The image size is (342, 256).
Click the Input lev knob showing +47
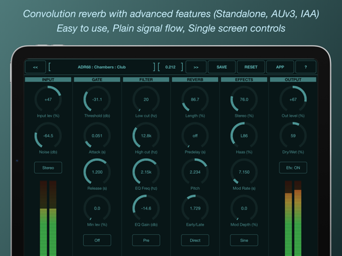coord(48,100)
